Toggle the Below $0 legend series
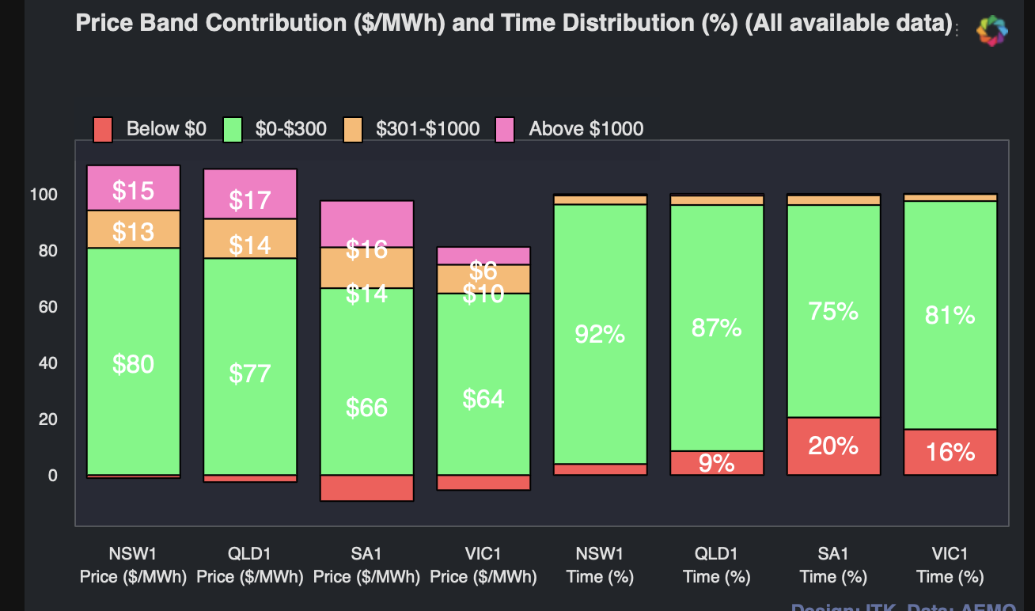1035x611 pixels. (x=166, y=128)
